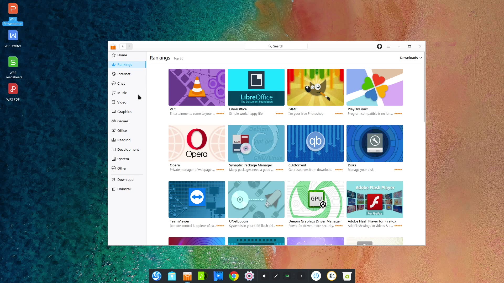Open Deepin Movie in dock
The width and height of the screenshot is (504, 283).
click(218, 276)
